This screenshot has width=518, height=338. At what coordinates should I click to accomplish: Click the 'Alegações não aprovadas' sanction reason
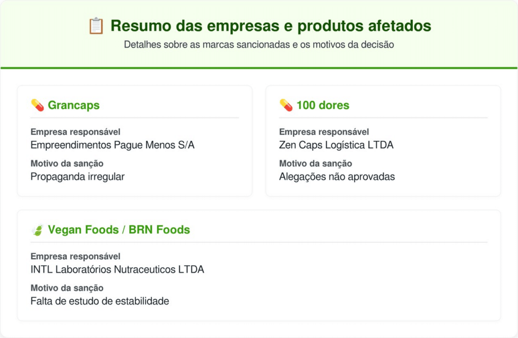[337, 177]
